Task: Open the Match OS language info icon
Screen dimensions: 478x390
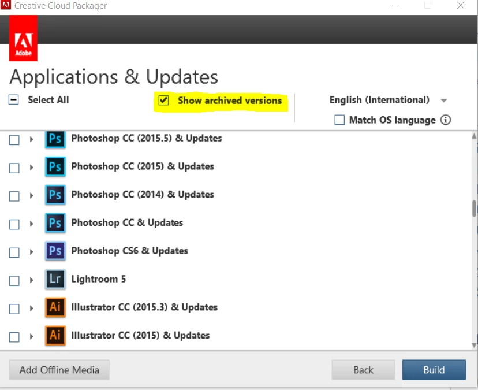Action: (x=445, y=120)
